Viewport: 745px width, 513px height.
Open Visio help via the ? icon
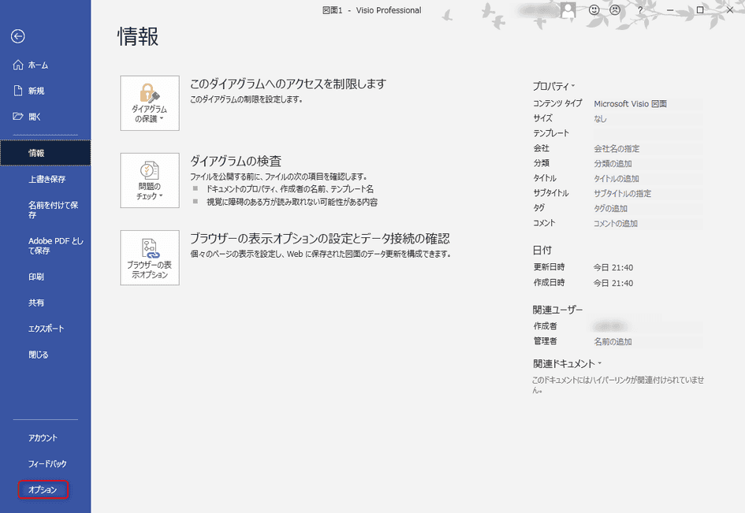coord(639,10)
